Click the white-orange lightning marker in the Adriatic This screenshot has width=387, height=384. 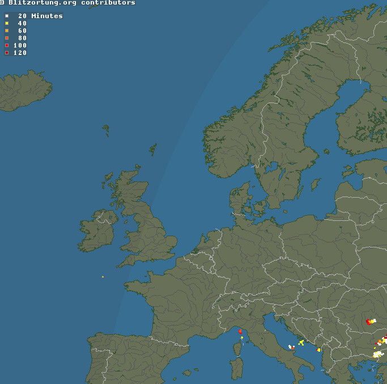[291, 347]
